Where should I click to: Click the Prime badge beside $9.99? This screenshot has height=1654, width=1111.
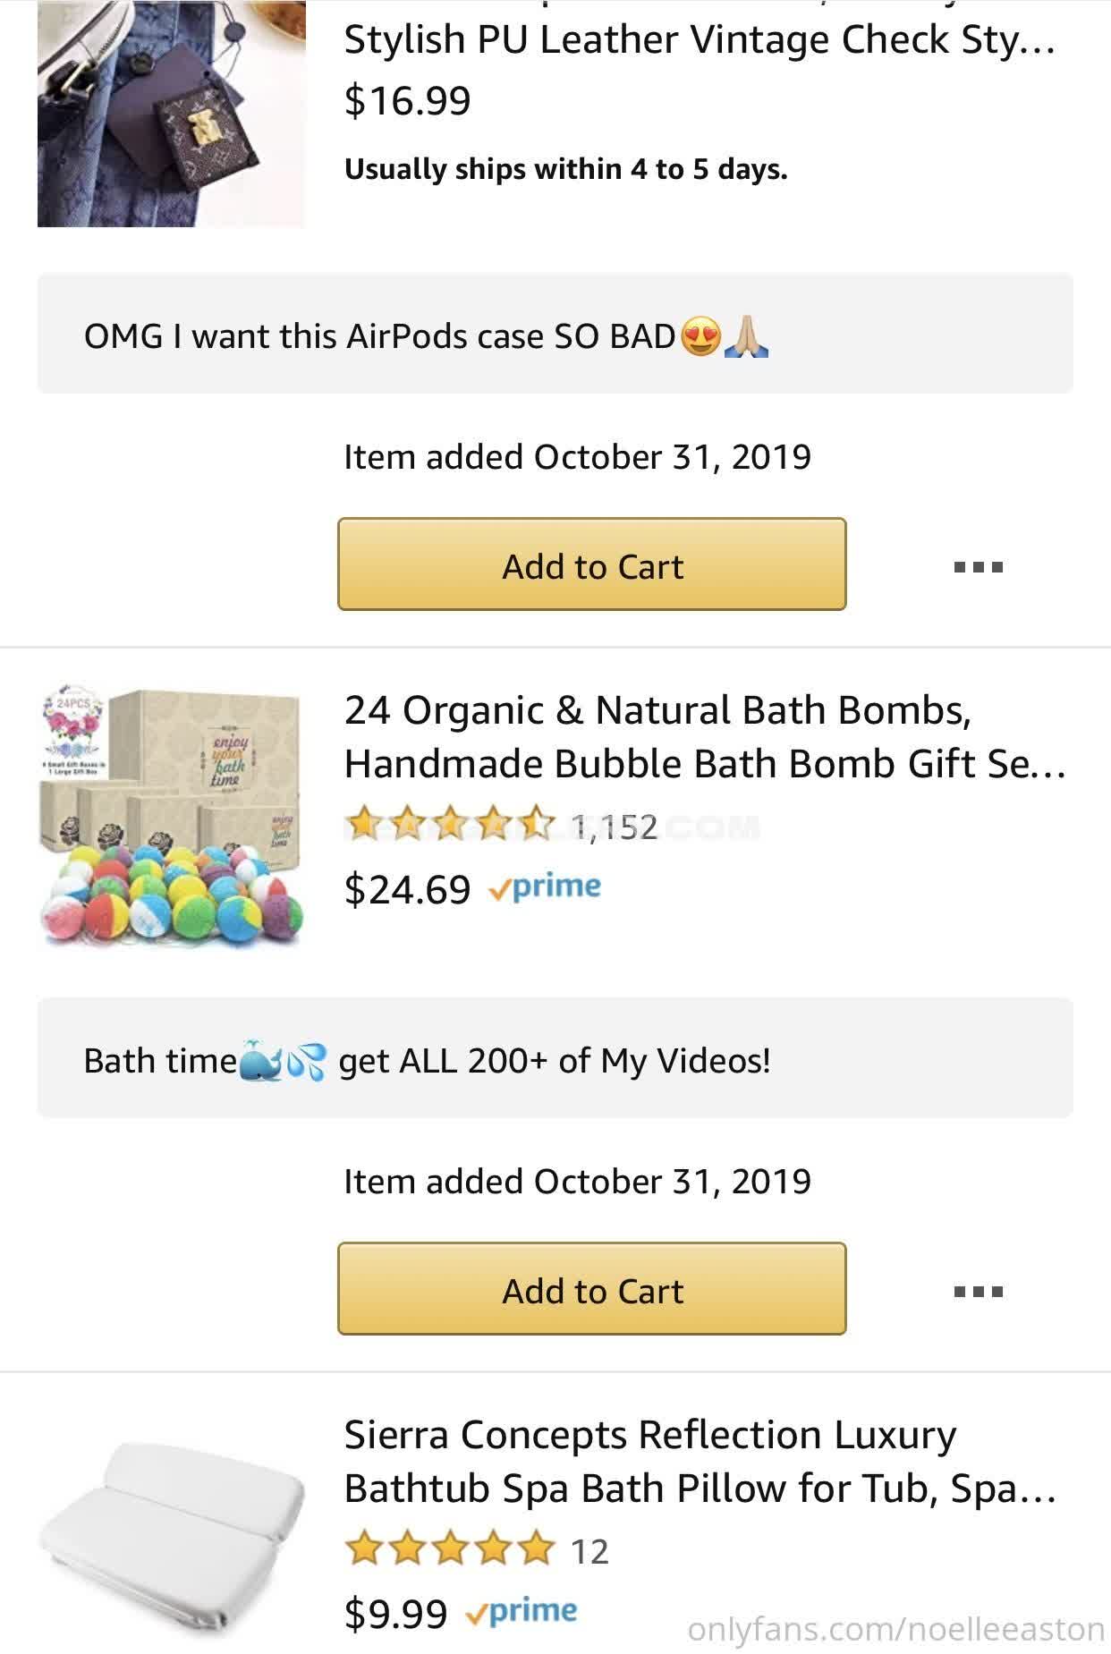coord(522,1612)
